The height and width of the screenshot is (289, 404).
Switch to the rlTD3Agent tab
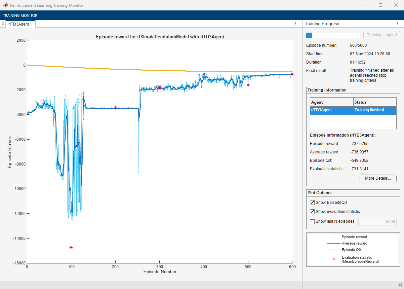[19, 24]
